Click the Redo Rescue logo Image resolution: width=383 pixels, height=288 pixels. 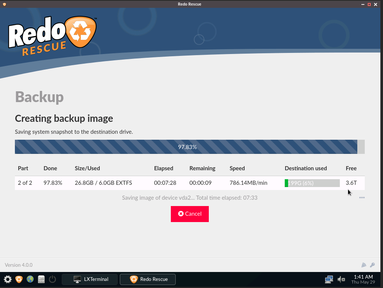[53, 36]
